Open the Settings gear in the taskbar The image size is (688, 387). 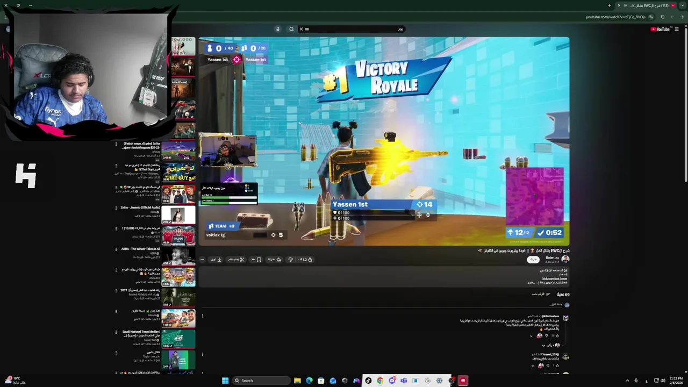point(439,381)
